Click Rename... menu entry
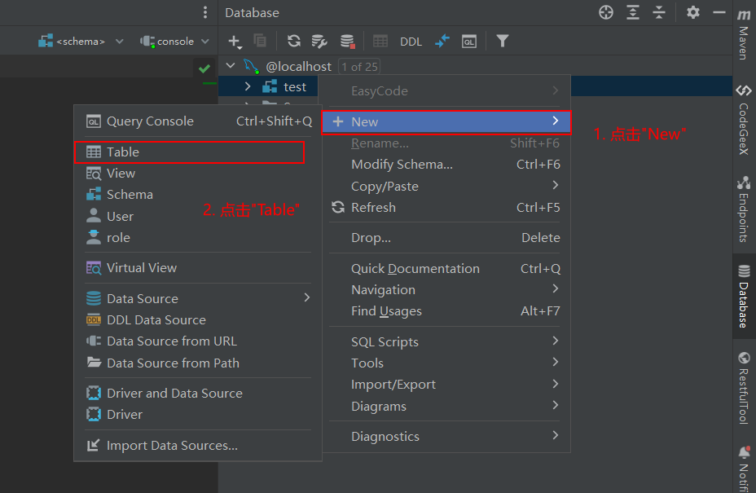 coord(446,143)
